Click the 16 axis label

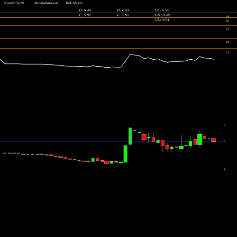tap(228, 42)
